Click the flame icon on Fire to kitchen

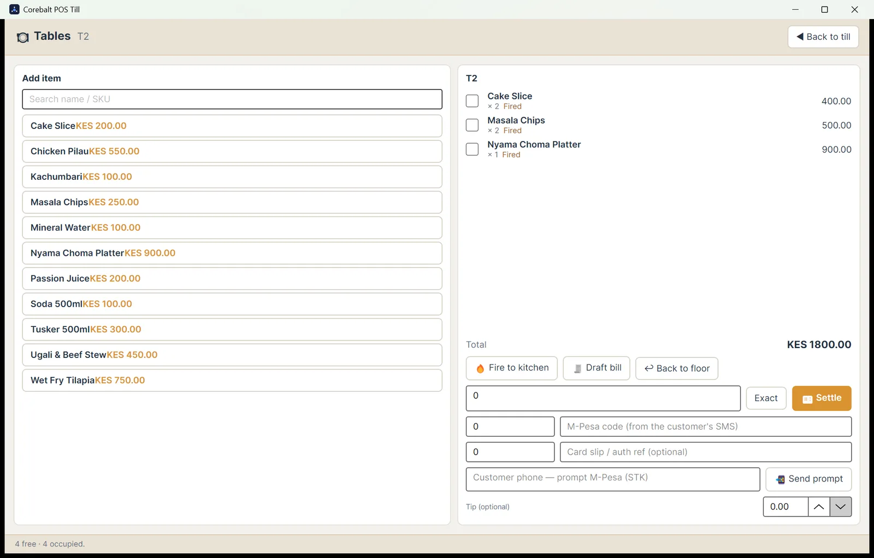point(480,368)
